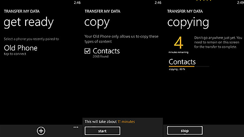
Task: Tap the yellow loading dots indicator
Action: [x=204, y=0]
